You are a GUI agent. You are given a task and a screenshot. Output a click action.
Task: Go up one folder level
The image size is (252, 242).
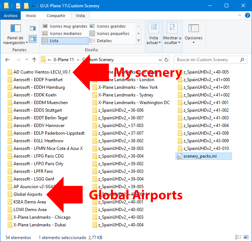[x=34, y=60]
